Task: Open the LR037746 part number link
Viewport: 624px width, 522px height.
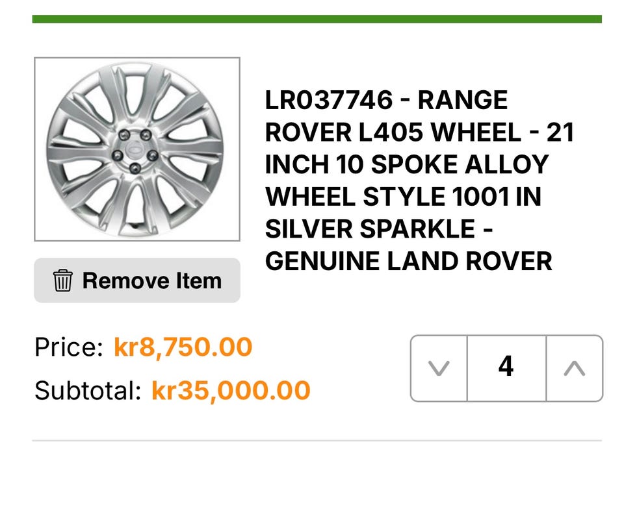Action: coord(329,101)
